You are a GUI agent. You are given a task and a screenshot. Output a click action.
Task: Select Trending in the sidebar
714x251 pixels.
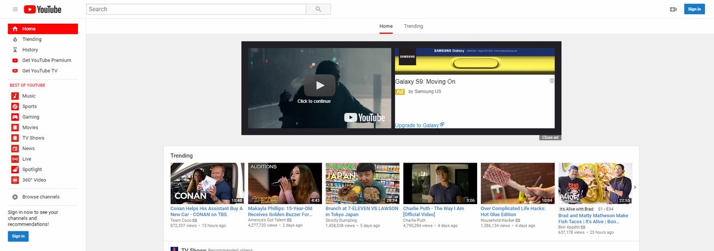32,39
